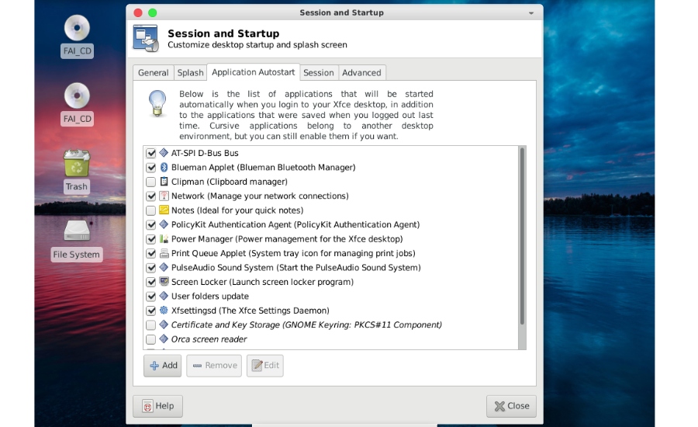The image size is (698, 427).
Task: Click the Remove button
Action: click(x=214, y=366)
